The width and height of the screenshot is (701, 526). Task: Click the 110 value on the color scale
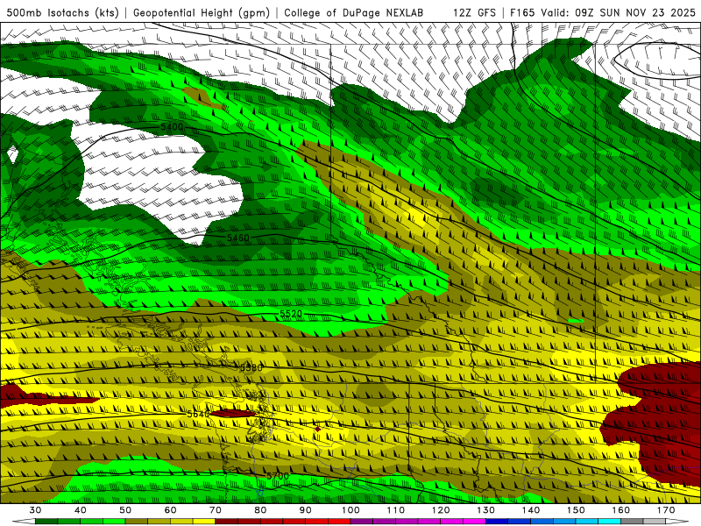[396, 510]
